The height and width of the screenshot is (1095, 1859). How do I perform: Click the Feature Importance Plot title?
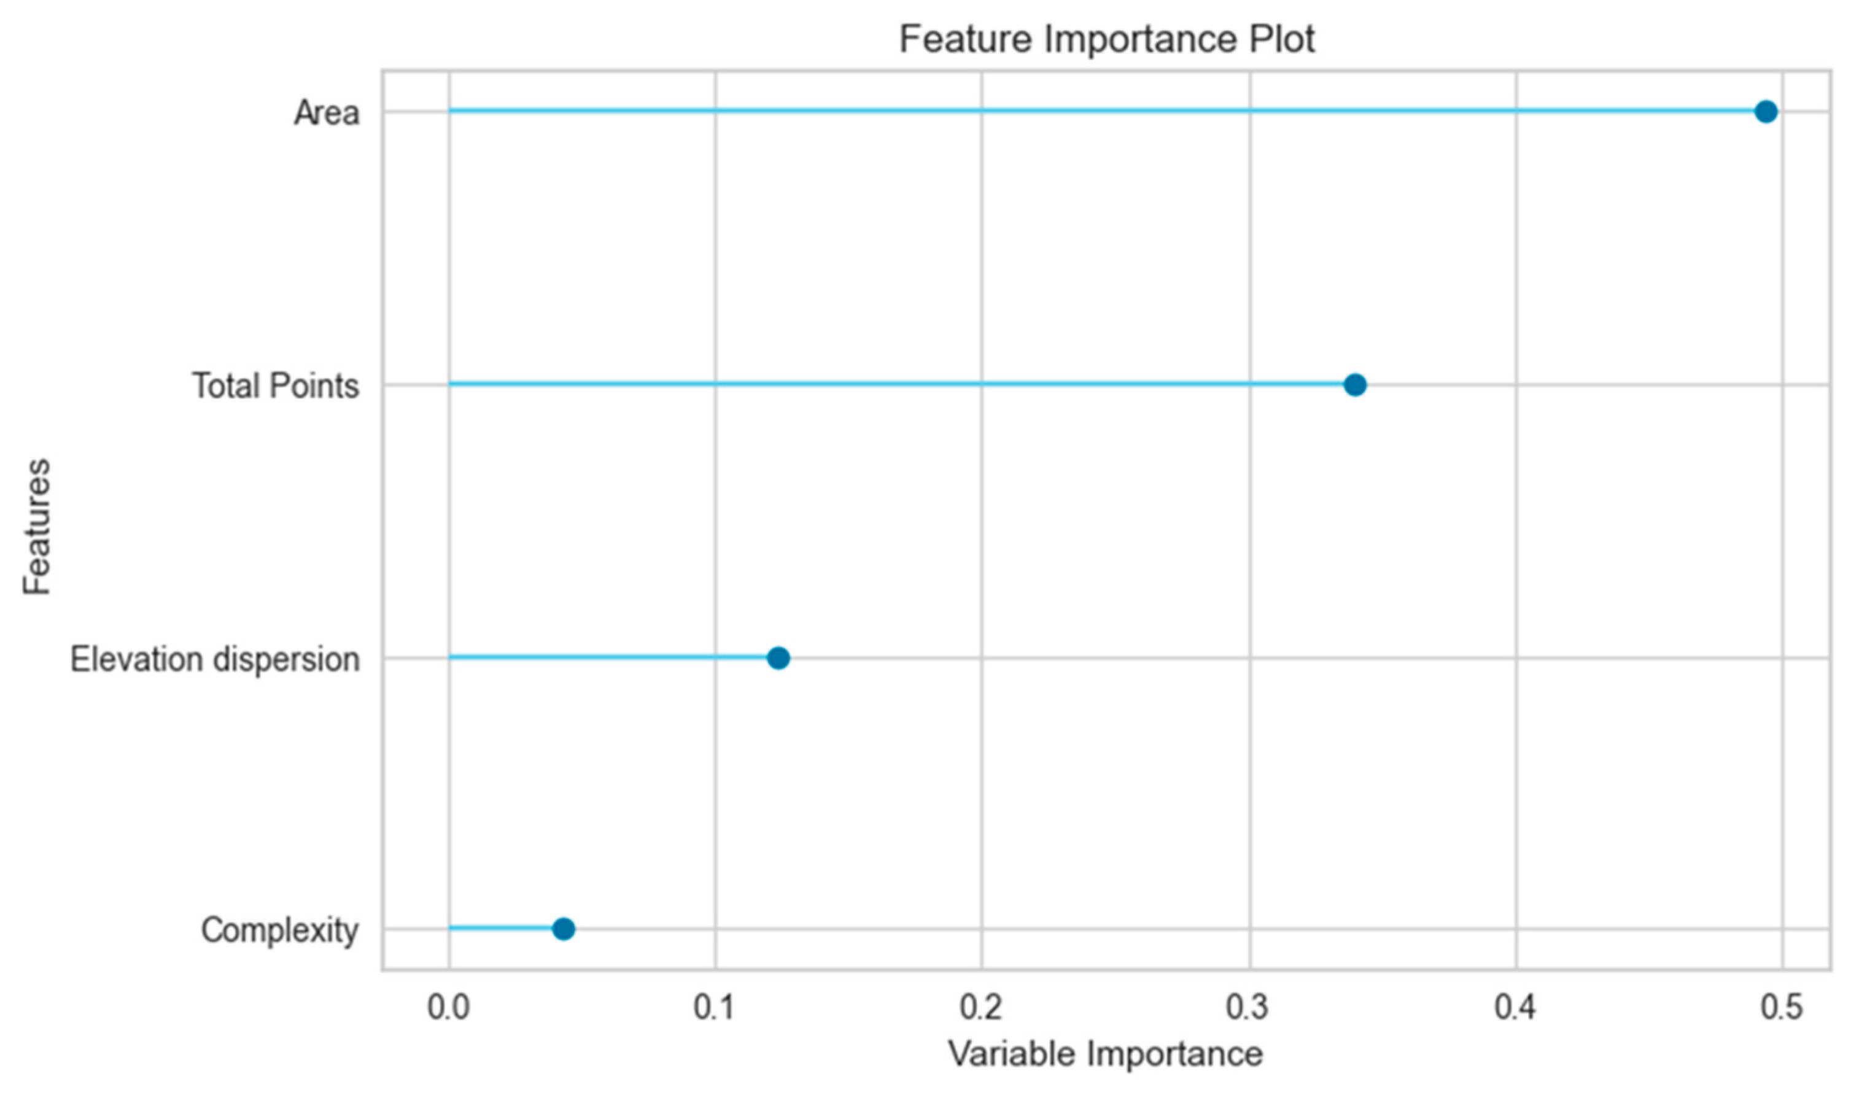(1106, 39)
